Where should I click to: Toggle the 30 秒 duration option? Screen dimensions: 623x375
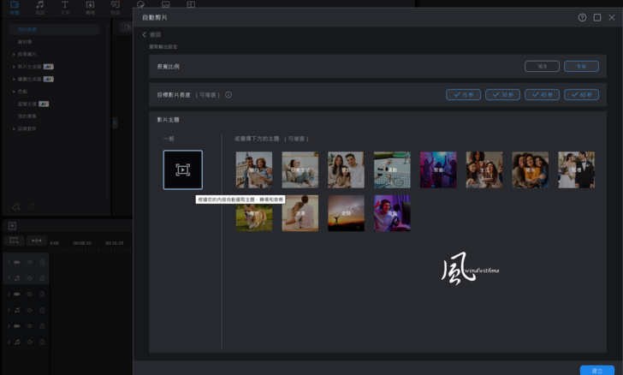tap(502, 95)
